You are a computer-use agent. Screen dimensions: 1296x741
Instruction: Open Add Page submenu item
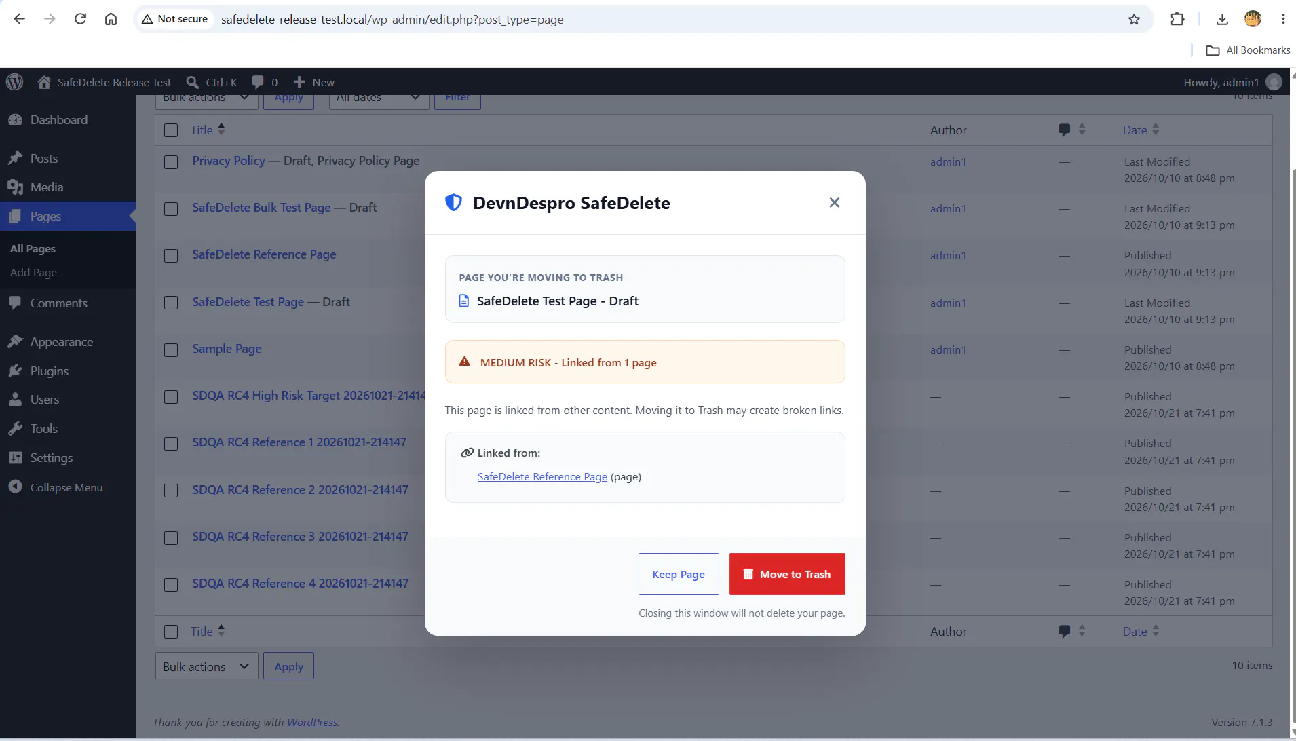[x=34, y=272]
